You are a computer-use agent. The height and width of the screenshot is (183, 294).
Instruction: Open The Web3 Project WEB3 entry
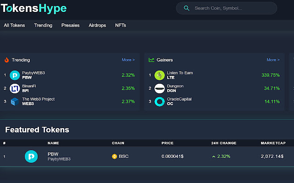[38, 102]
